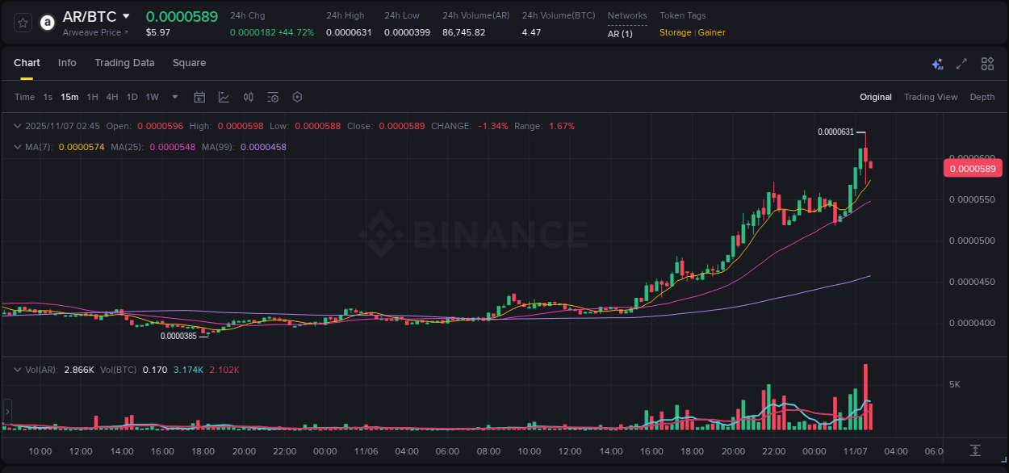This screenshot has height=473, width=1009.
Task: Expand the chart to fullscreen icon
Action: [961, 63]
